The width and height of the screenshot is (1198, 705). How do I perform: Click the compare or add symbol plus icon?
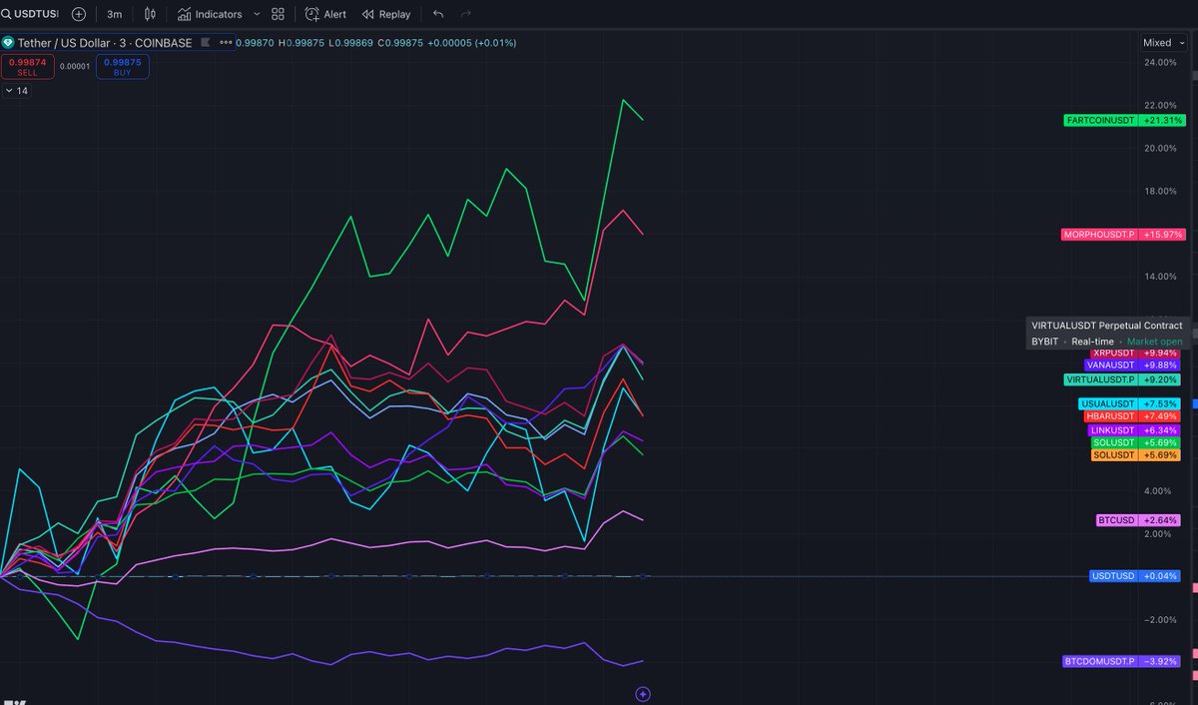[x=79, y=14]
